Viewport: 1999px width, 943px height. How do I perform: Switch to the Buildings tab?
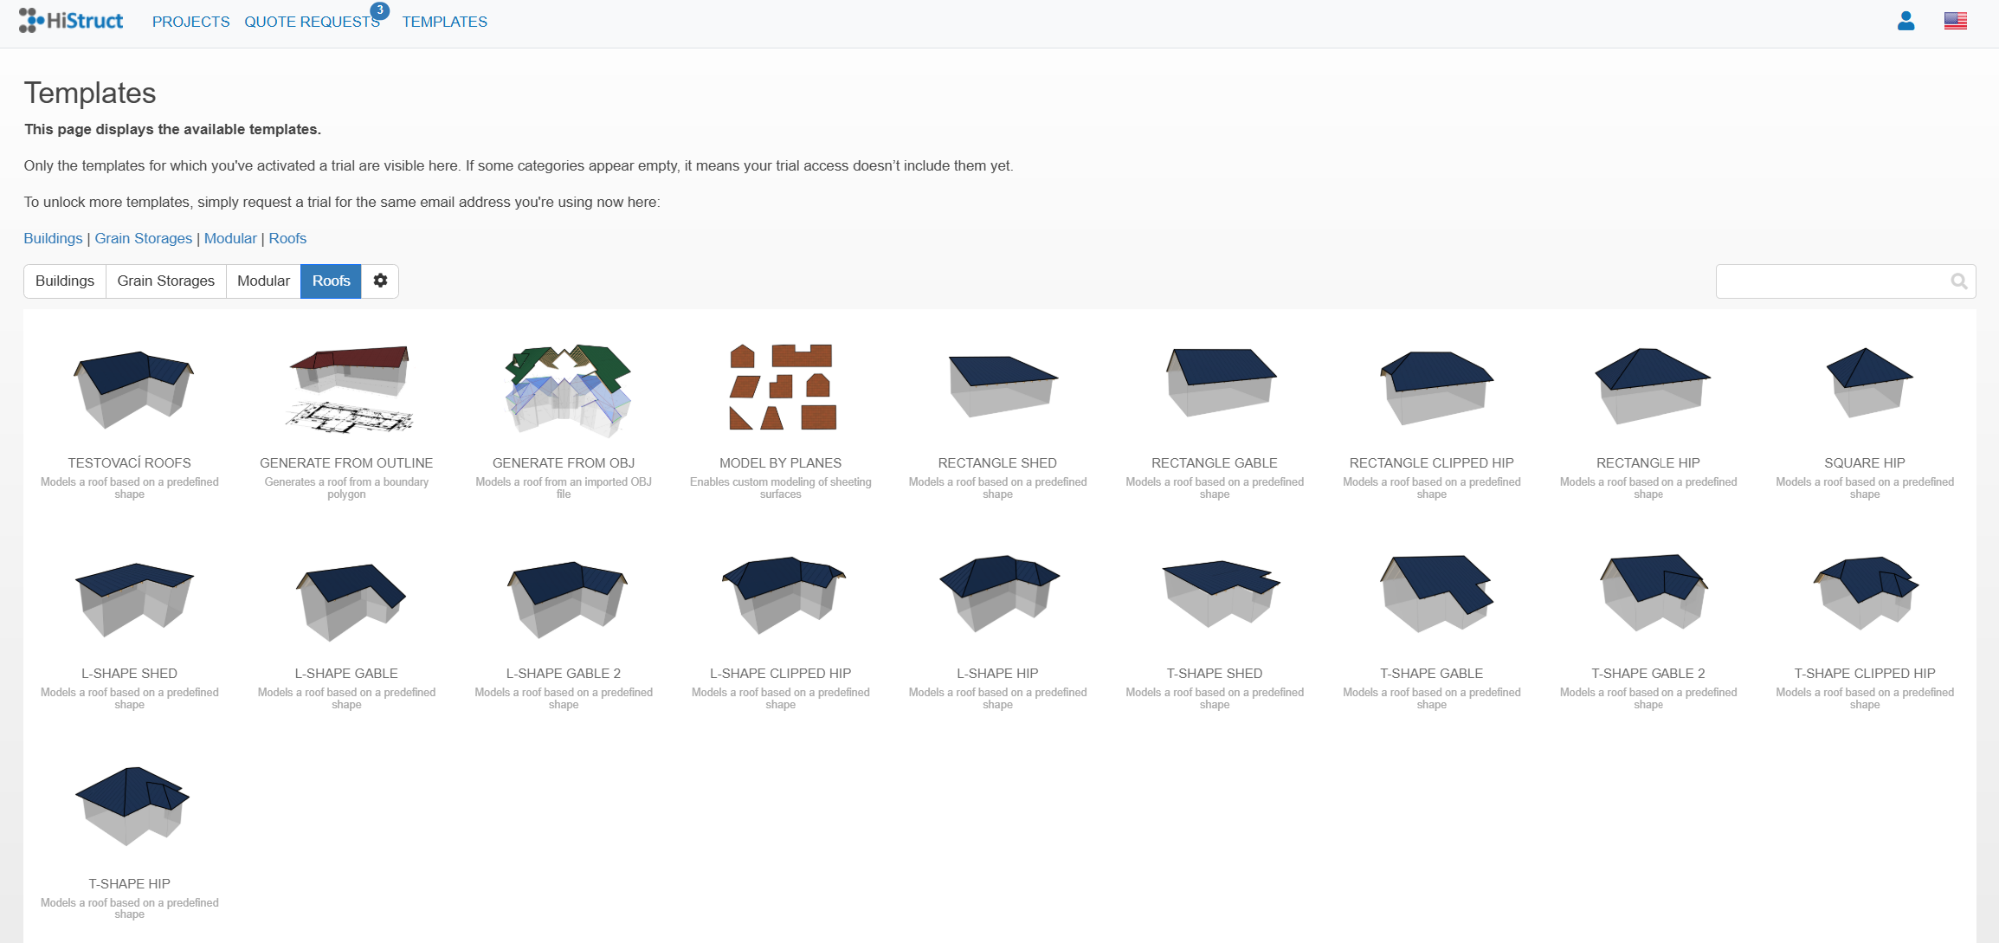point(65,281)
